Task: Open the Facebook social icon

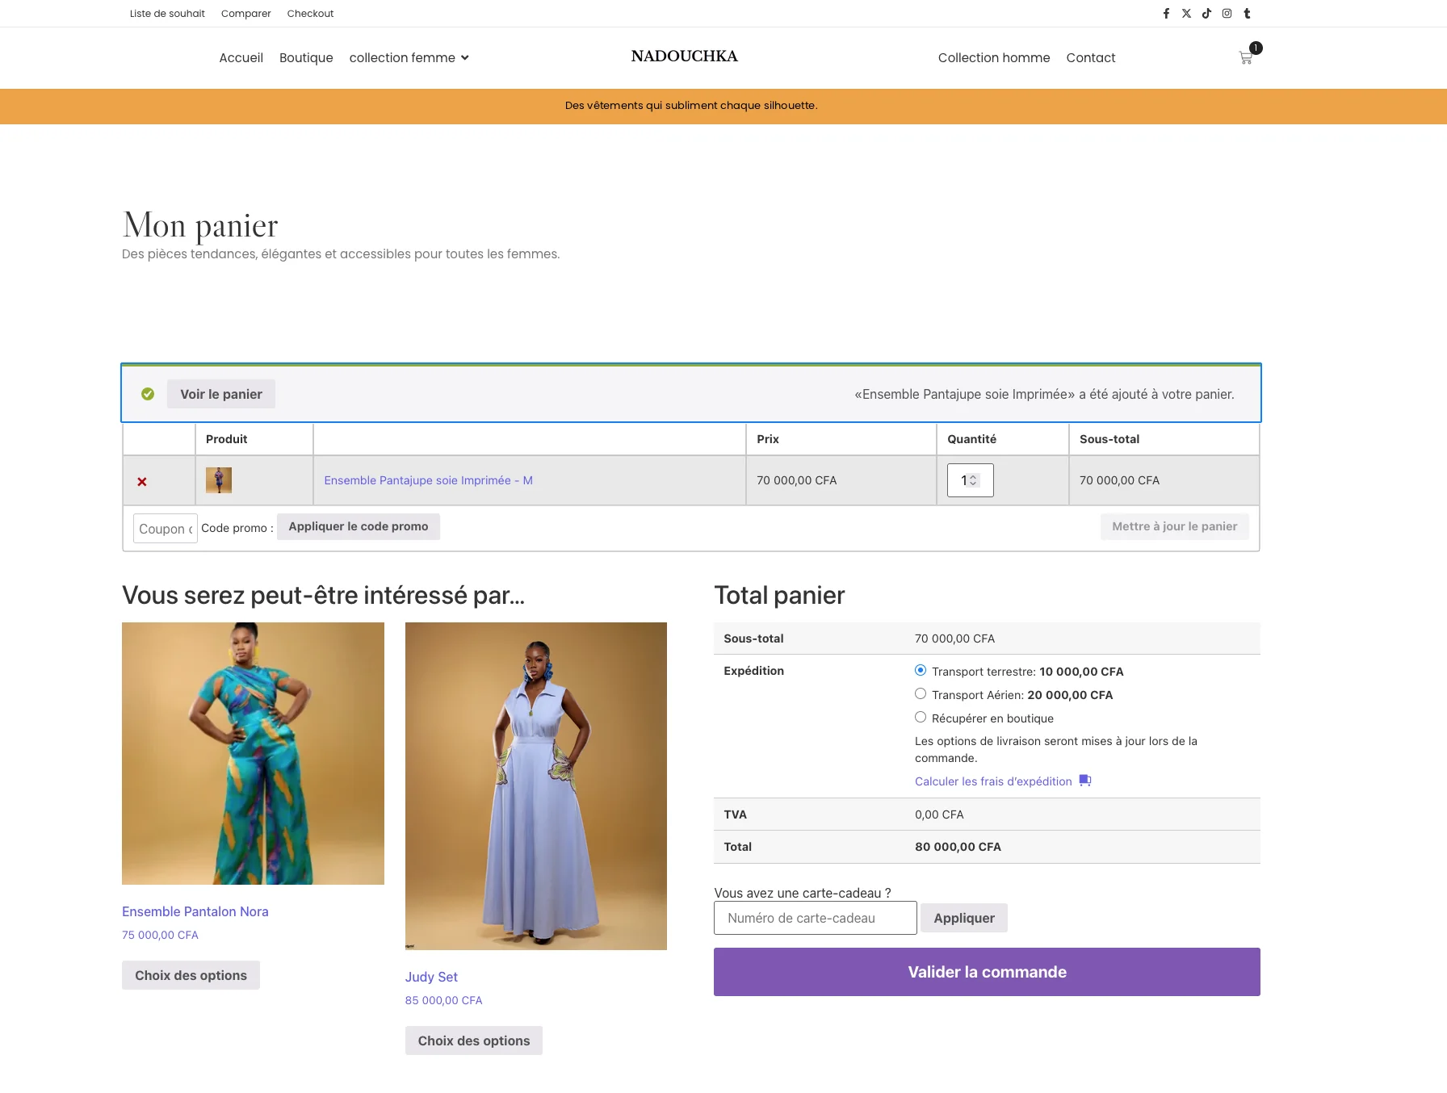Action: 1166,14
